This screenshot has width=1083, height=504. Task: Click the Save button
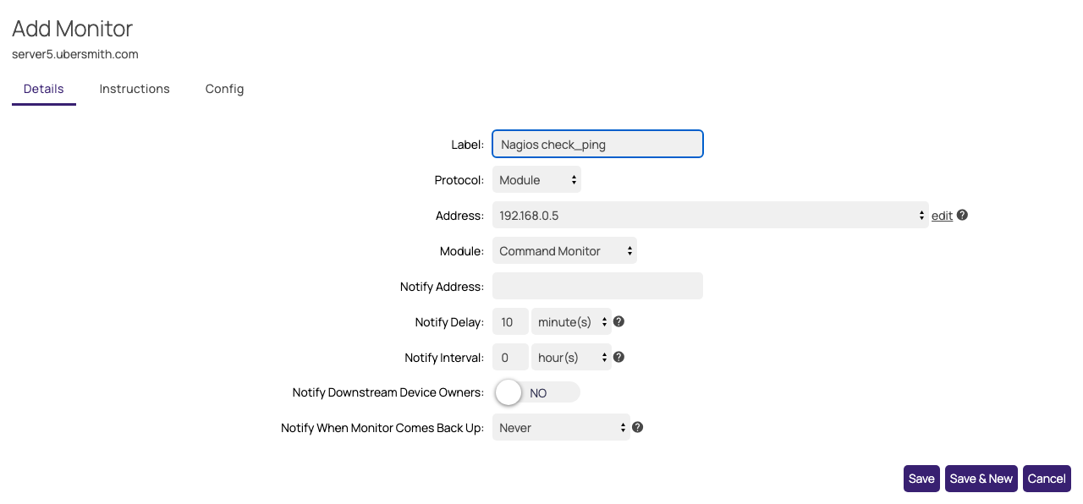coord(921,478)
